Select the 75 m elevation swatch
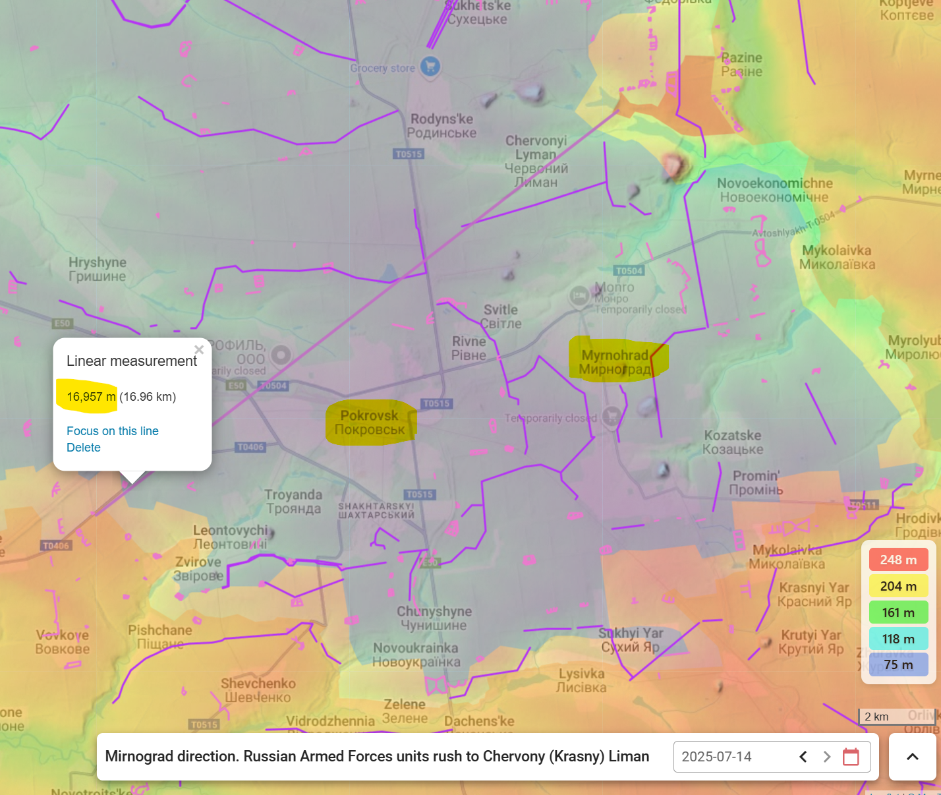Viewport: 941px width, 795px height. (898, 665)
